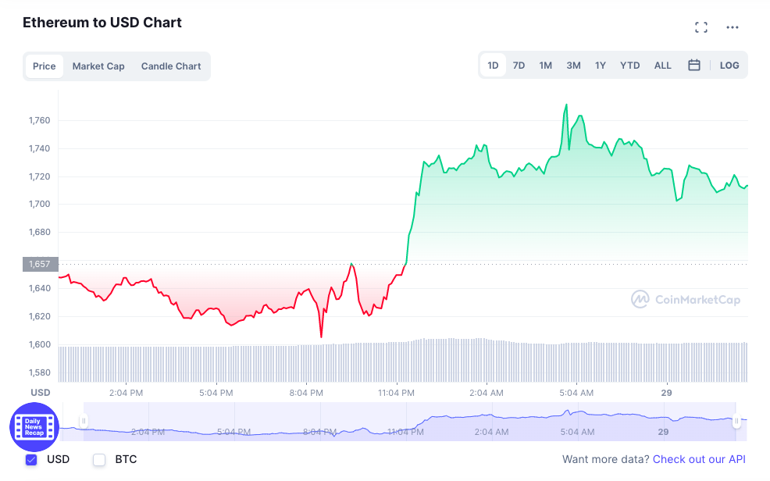Open the Check out our API link
Viewport: 770px width, 481px height.
point(699,459)
